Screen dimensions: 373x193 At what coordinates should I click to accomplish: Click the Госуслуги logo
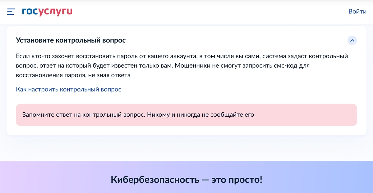(47, 12)
